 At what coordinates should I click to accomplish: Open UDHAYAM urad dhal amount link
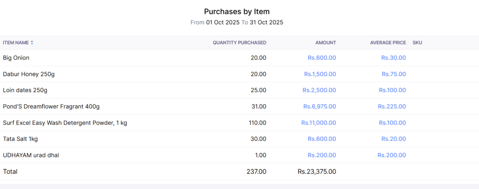tap(322, 155)
